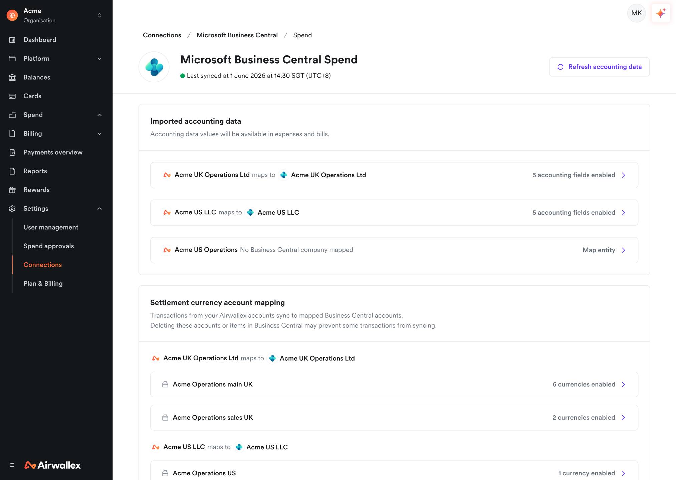The image size is (676, 480).
Task: Click the Acme organisation globe logo
Action: coord(12,15)
